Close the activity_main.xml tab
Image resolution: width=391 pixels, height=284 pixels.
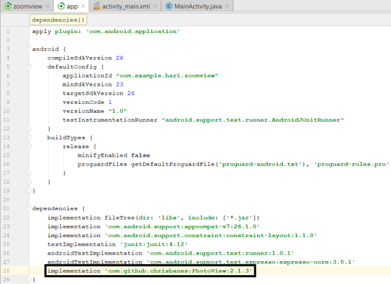155,6
